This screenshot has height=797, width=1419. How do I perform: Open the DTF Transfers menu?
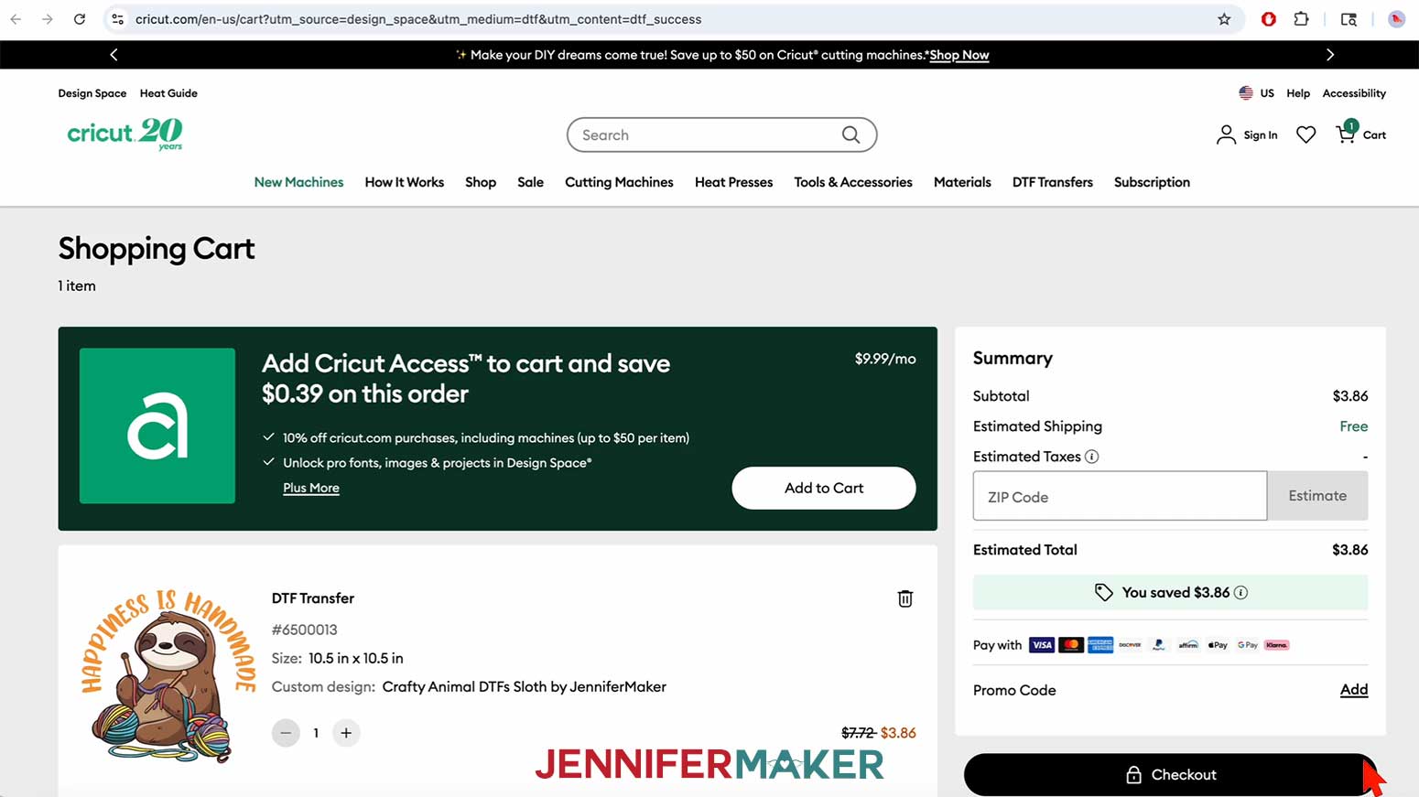(1053, 182)
